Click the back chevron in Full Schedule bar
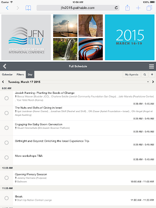Image resolution: width=156 pixels, height=208 pixels. pos(4,66)
